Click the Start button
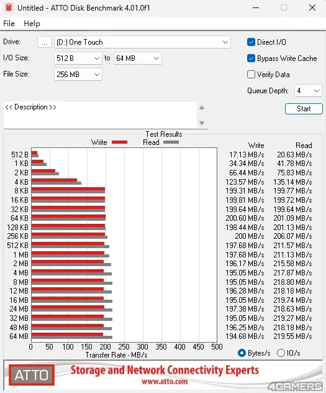The width and height of the screenshot is (326, 393). pos(304,109)
